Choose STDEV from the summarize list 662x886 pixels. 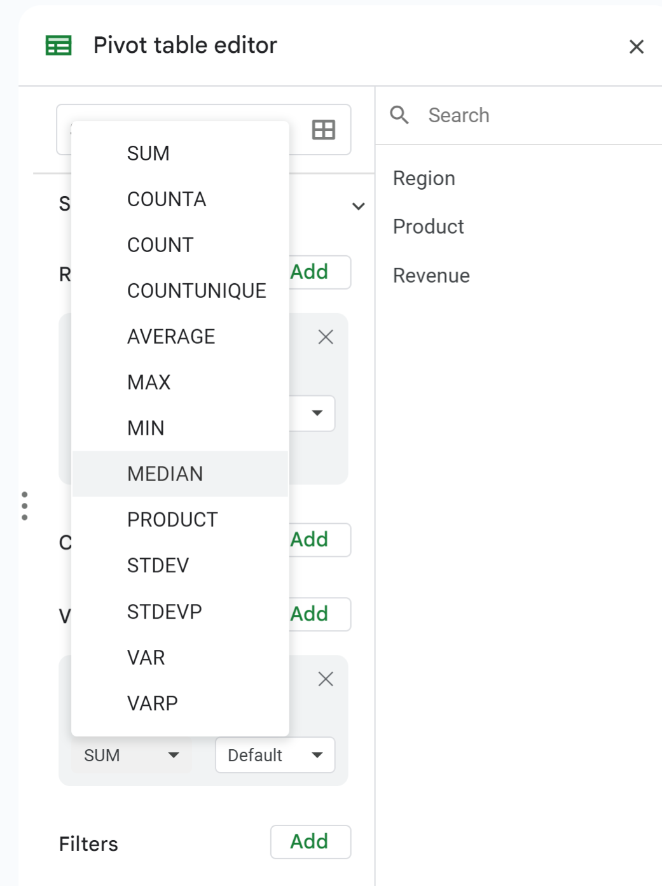180,566
